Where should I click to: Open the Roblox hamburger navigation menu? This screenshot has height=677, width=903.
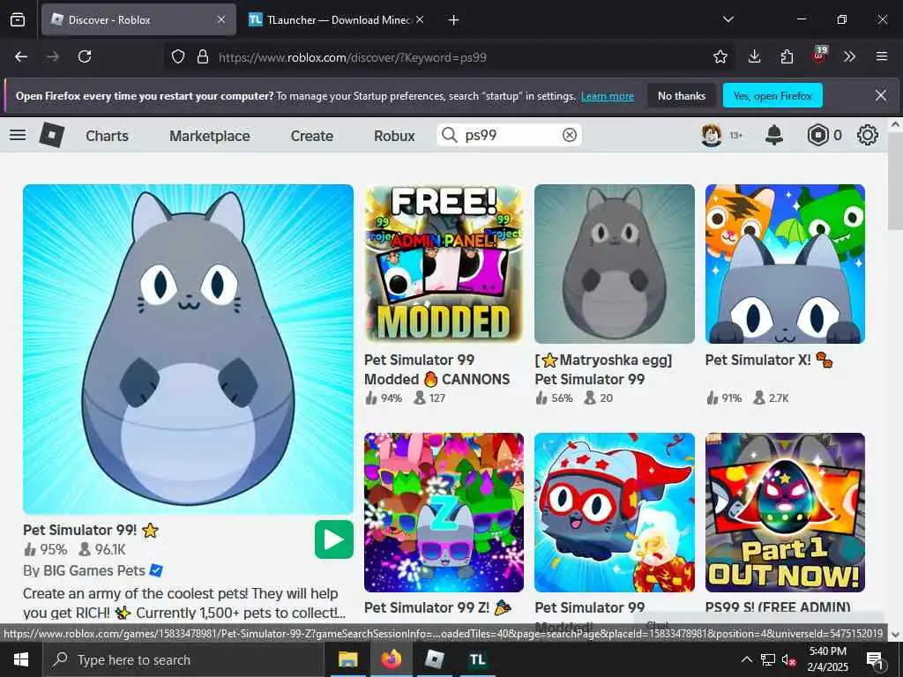(x=18, y=135)
